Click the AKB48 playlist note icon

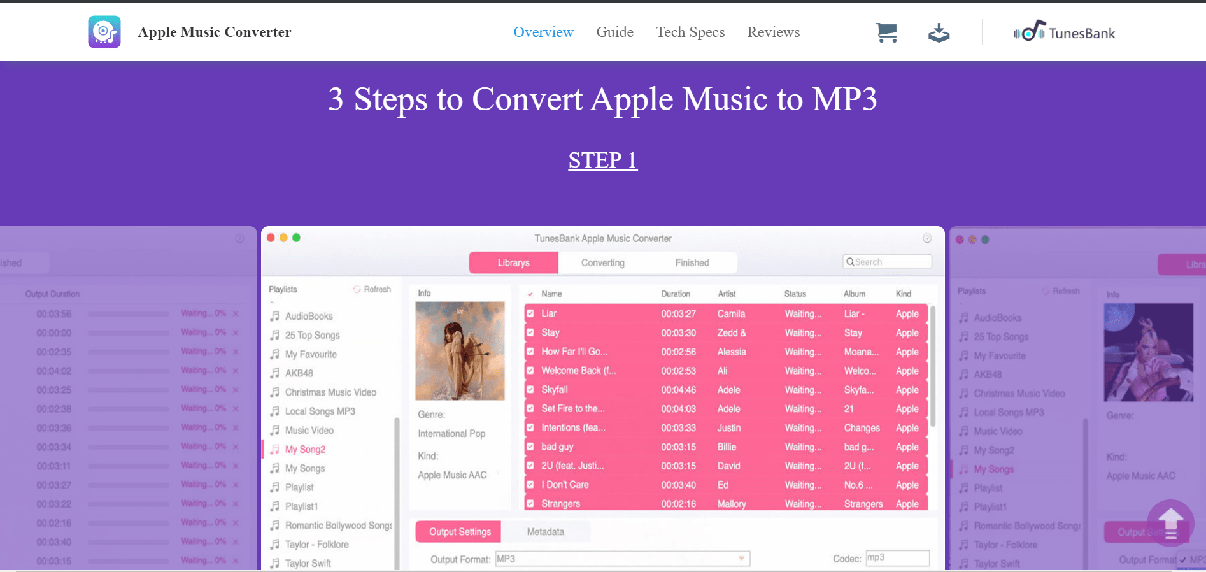pyautogui.click(x=274, y=373)
